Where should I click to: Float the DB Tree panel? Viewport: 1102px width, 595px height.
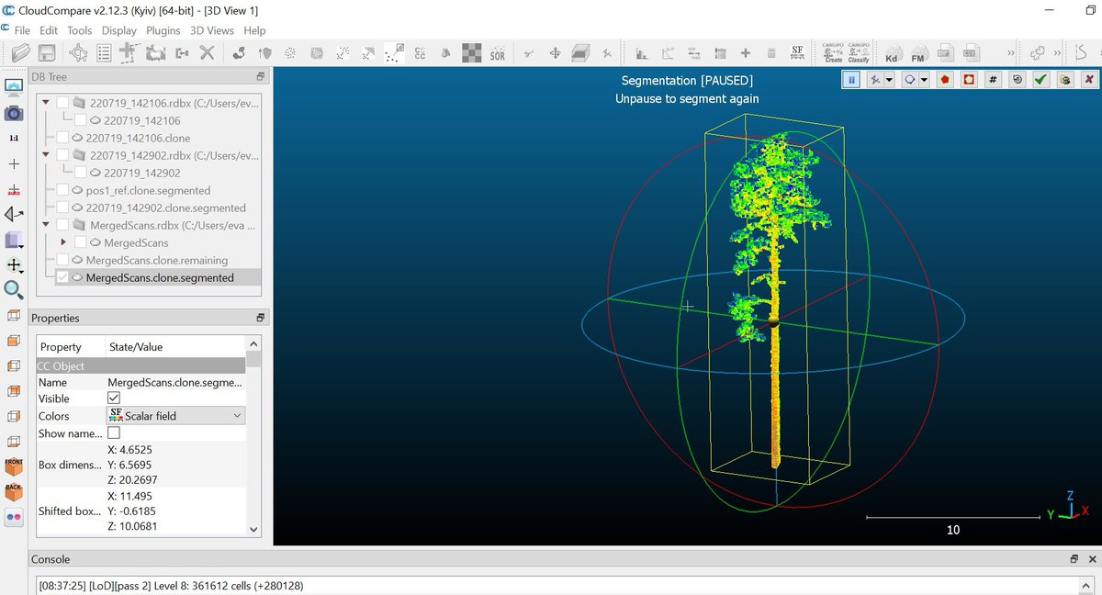[x=260, y=77]
